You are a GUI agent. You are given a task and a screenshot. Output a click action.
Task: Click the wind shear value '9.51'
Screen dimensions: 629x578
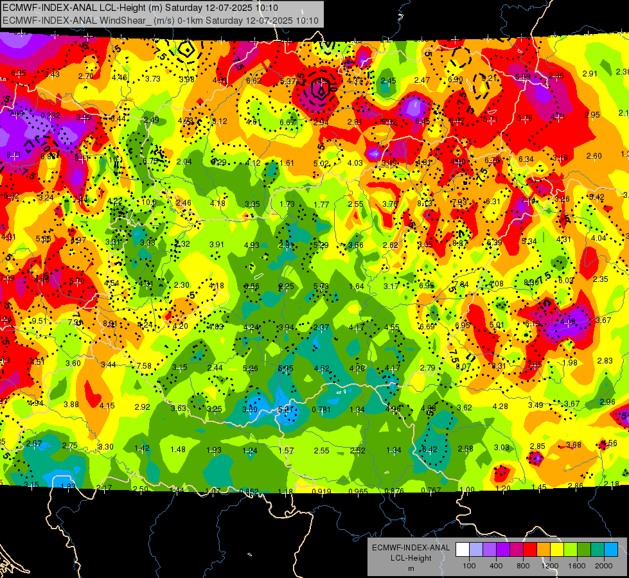39,320
